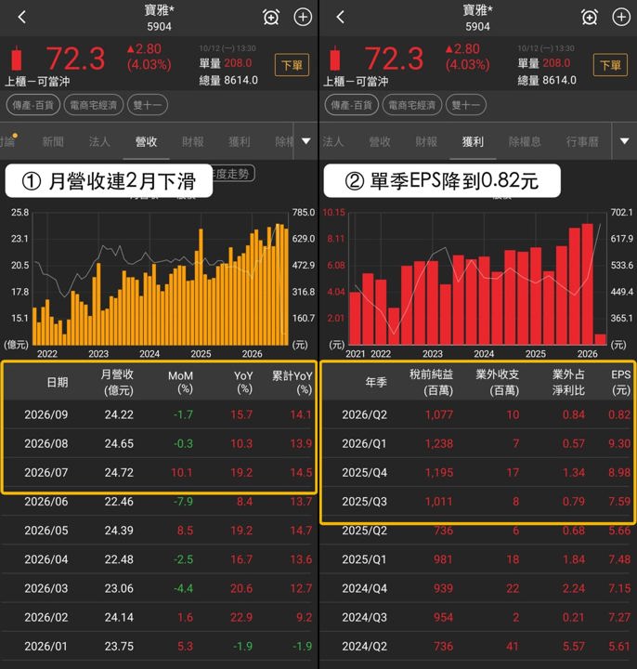
Task: Tap the 累計YoY(%) column header
Action: pyautogui.click(x=292, y=382)
